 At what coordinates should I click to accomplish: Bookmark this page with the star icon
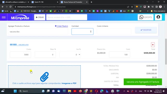tap(132, 7)
